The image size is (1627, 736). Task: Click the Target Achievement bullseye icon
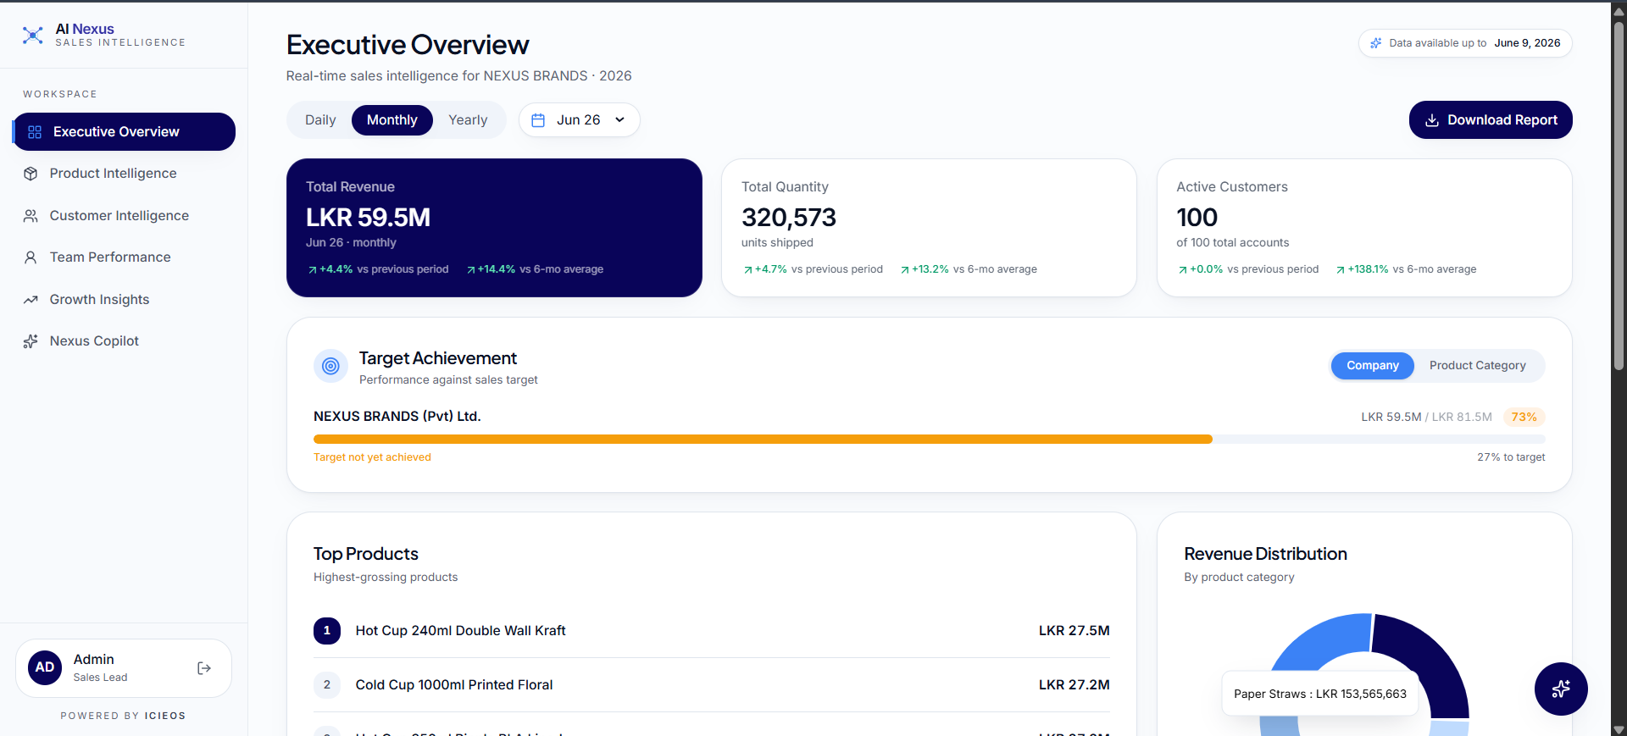(331, 366)
